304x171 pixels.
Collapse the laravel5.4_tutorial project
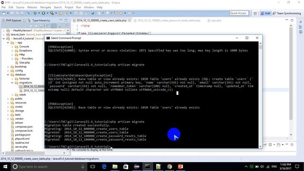pos(4,38)
